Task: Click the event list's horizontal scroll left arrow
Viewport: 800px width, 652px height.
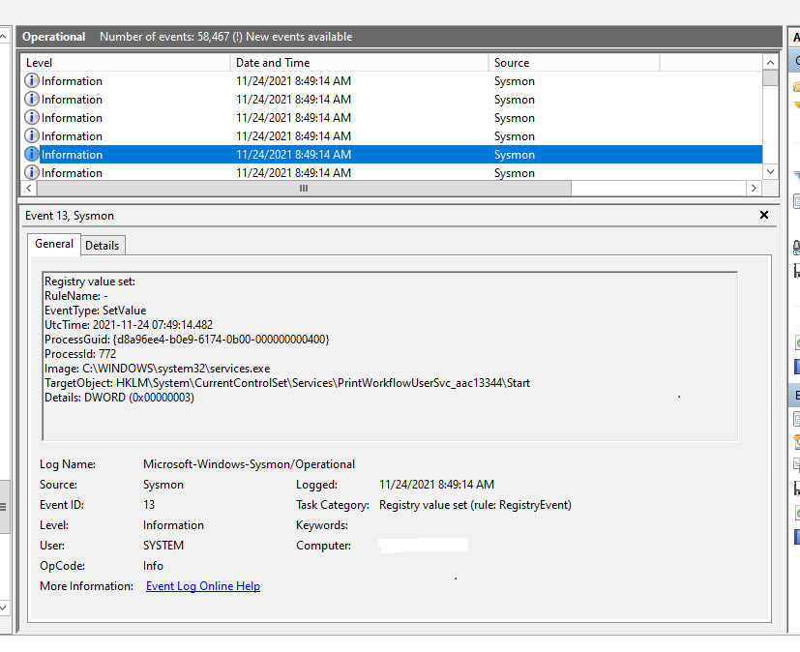Action: pyautogui.click(x=29, y=189)
